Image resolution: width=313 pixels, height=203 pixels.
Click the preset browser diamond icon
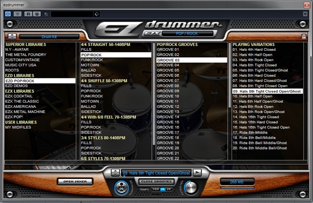[97, 14]
